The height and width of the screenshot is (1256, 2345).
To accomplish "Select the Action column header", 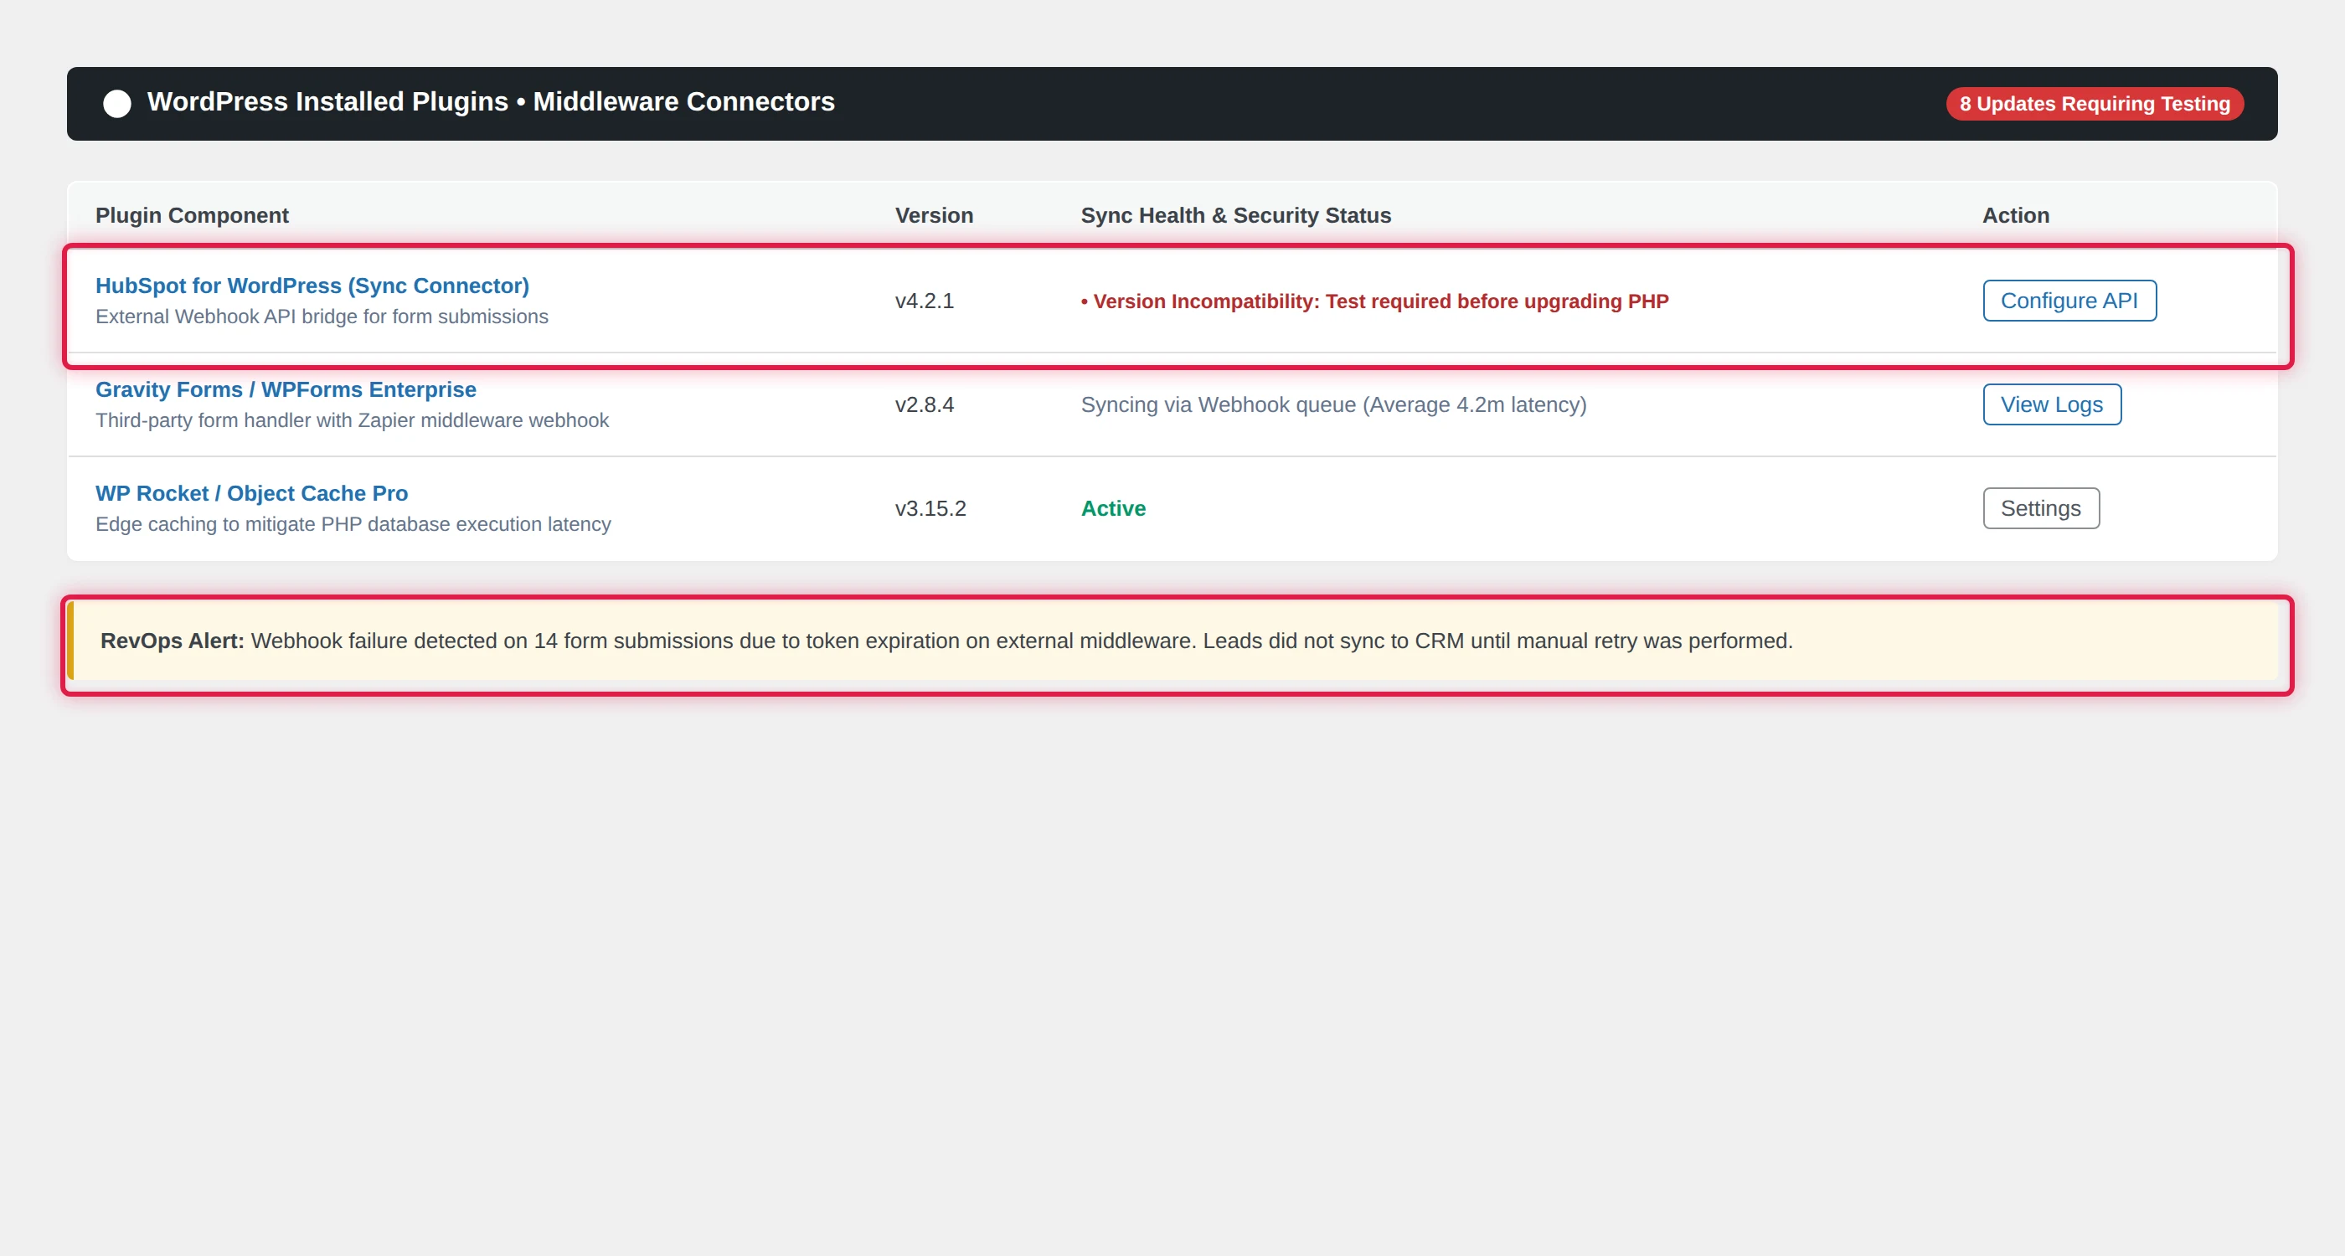I will tap(2016, 216).
